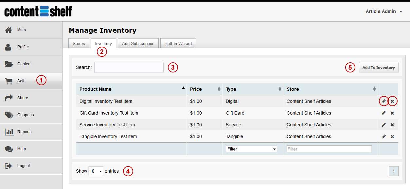410x189 pixels.
Task: Expand the Type Filter dropdown
Action: click(x=251, y=149)
